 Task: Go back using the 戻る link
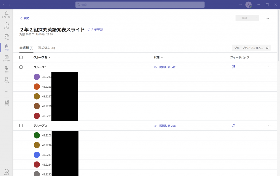point(25,18)
